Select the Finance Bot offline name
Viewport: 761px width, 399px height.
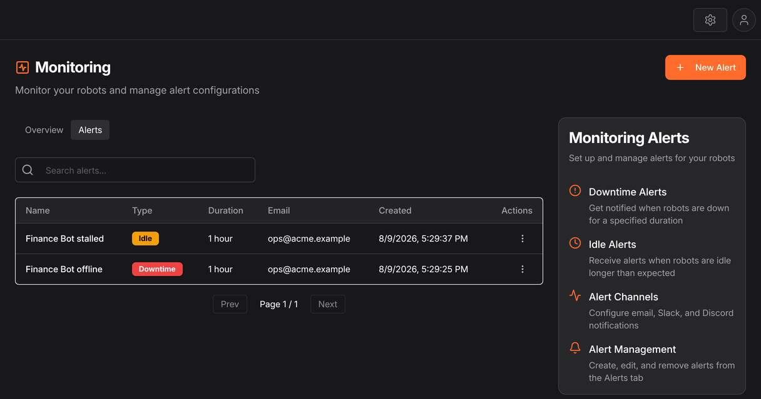pos(64,269)
